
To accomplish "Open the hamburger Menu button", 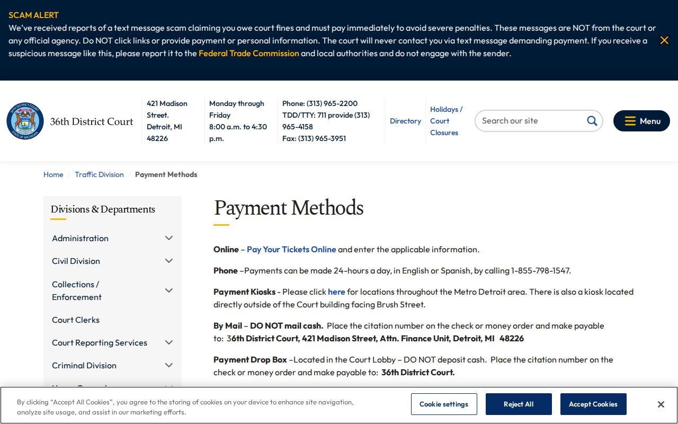I will (641, 121).
